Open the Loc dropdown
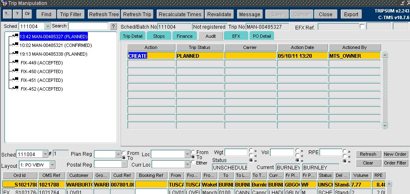 pyautogui.click(x=187, y=154)
